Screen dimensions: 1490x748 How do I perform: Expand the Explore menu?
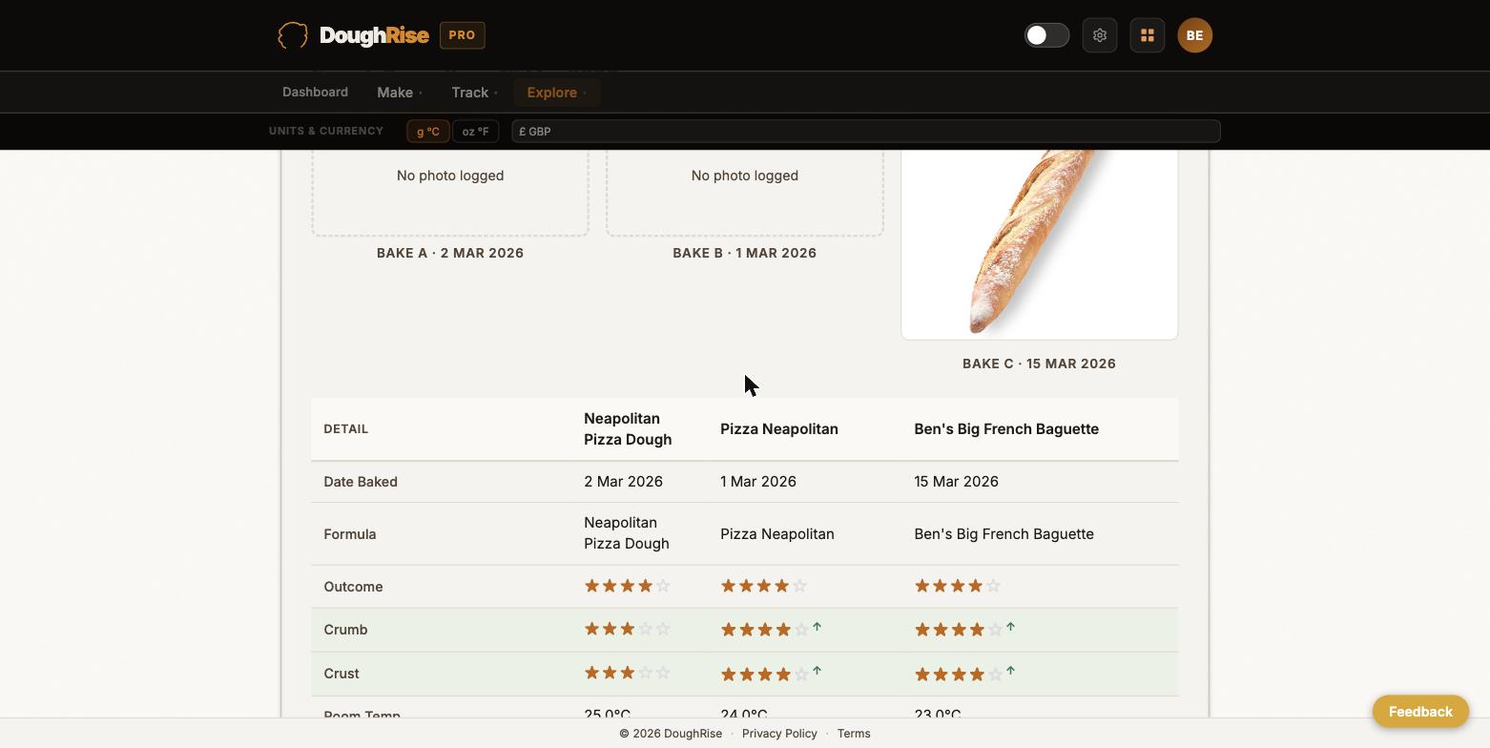[x=556, y=93]
